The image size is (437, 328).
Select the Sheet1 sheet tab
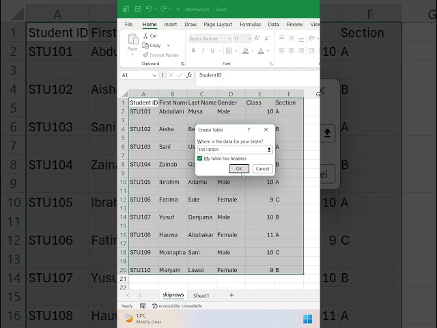tap(201, 295)
